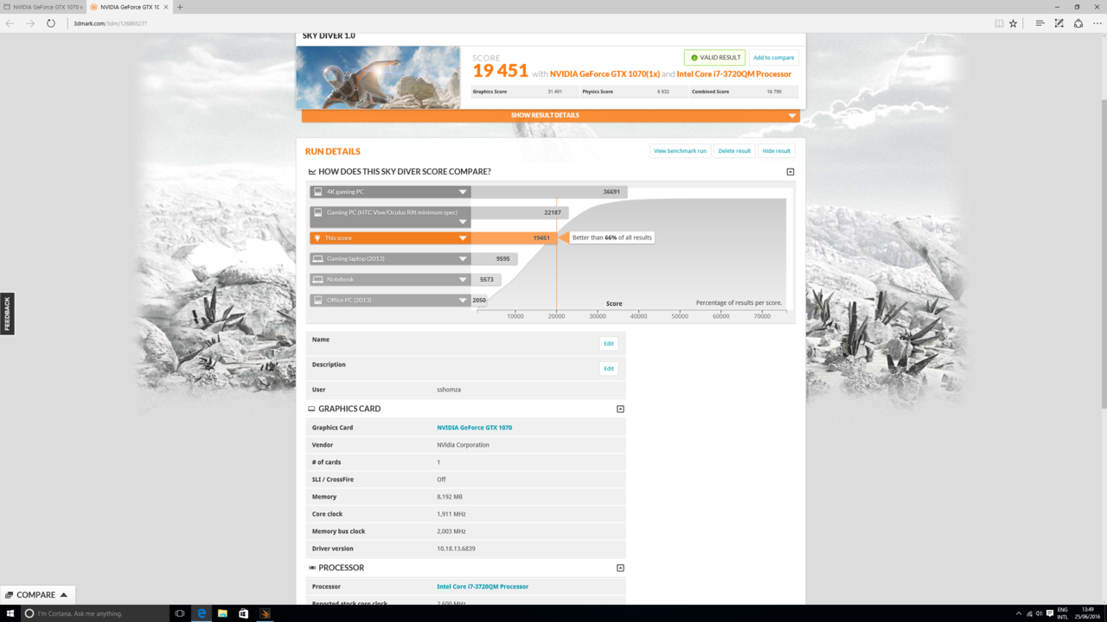The width and height of the screenshot is (1107, 622).
Task: Open the Windows Start menu
Action: point(10,613)
